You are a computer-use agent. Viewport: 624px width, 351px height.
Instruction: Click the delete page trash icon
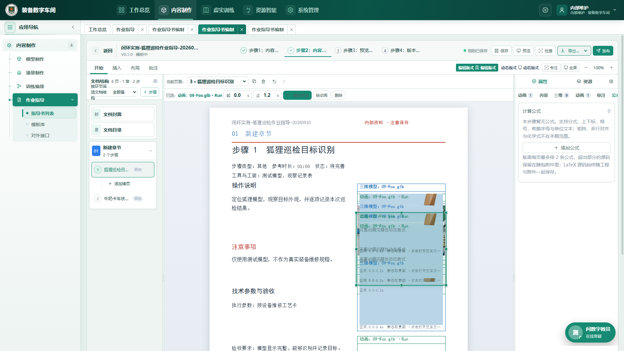264,82
